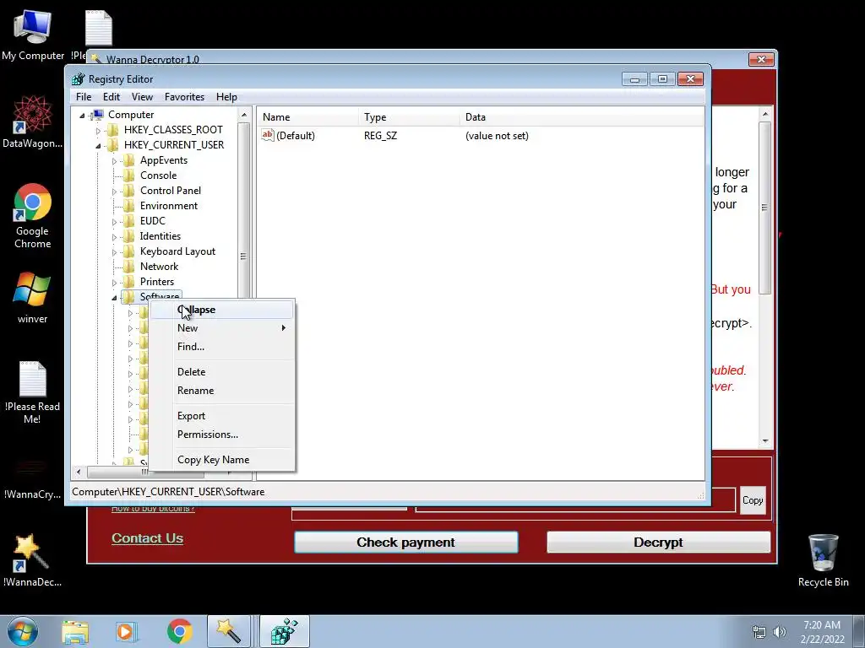Click the (value not set) data cell

[x=497, y=136]
